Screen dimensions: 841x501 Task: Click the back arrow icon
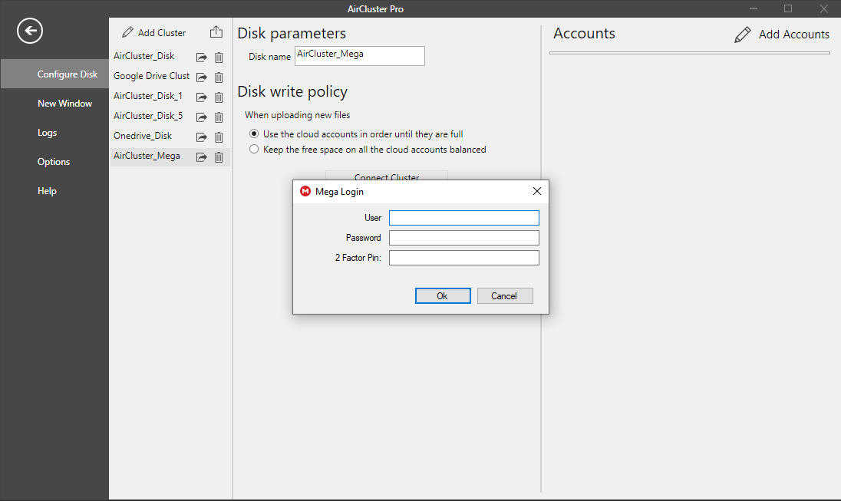pos(30,31)
